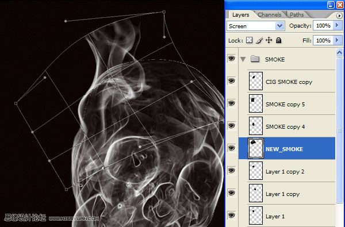The width and height of the screenshot is (345, 227).
Task: Hide the SMOKE copy 4 layer
Action: tap(231, 126)
